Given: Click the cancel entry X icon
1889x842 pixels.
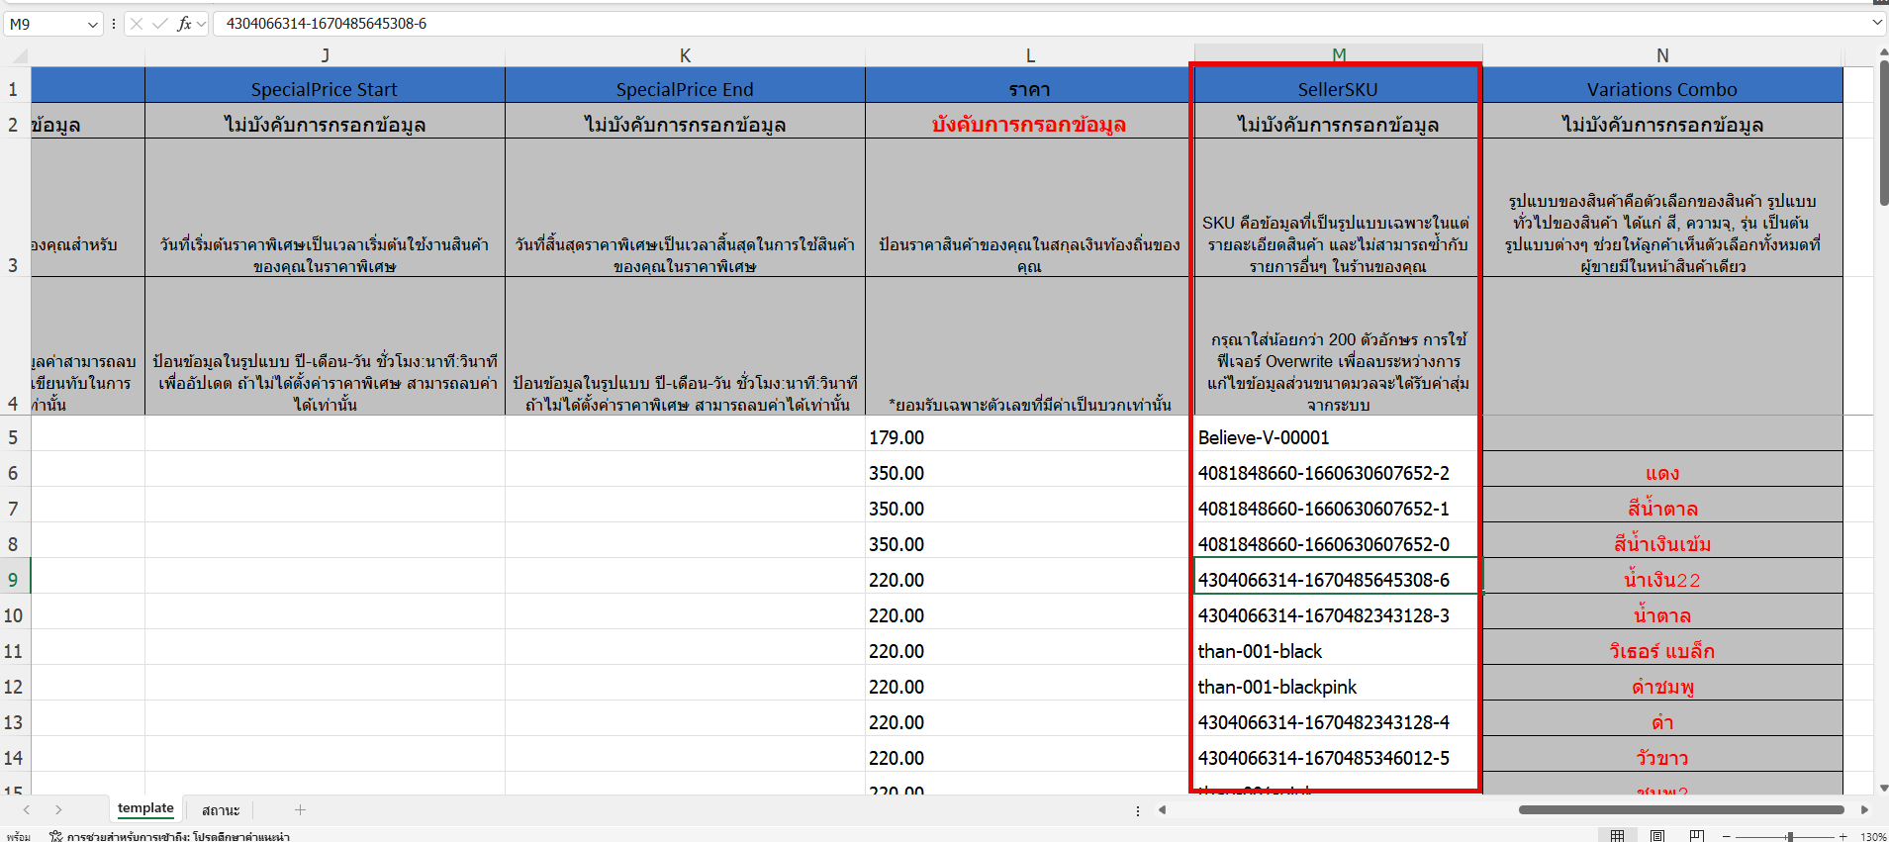Looking at the screenshot, I should [137, 24].
